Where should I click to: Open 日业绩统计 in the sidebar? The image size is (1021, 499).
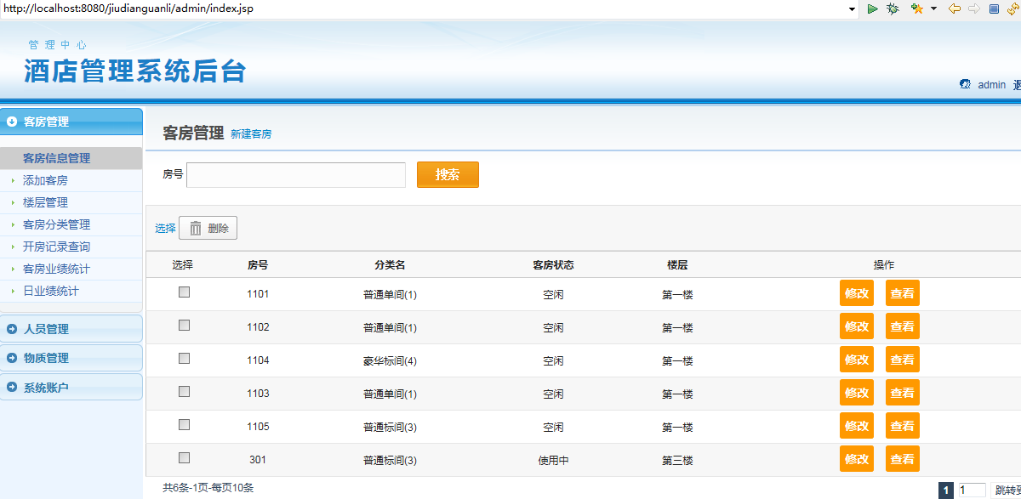pos(51,291)
